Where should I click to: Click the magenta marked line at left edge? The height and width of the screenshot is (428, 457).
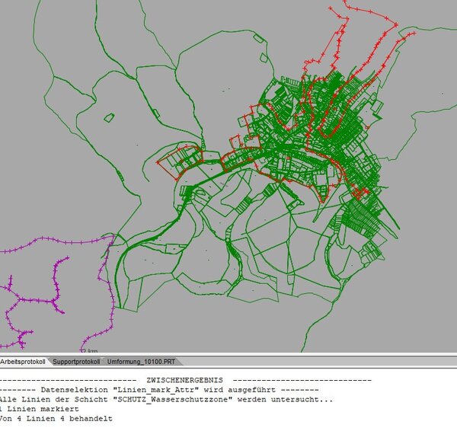click(46, 245)
